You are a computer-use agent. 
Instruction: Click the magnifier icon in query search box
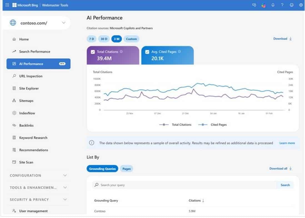pos(96,185)
